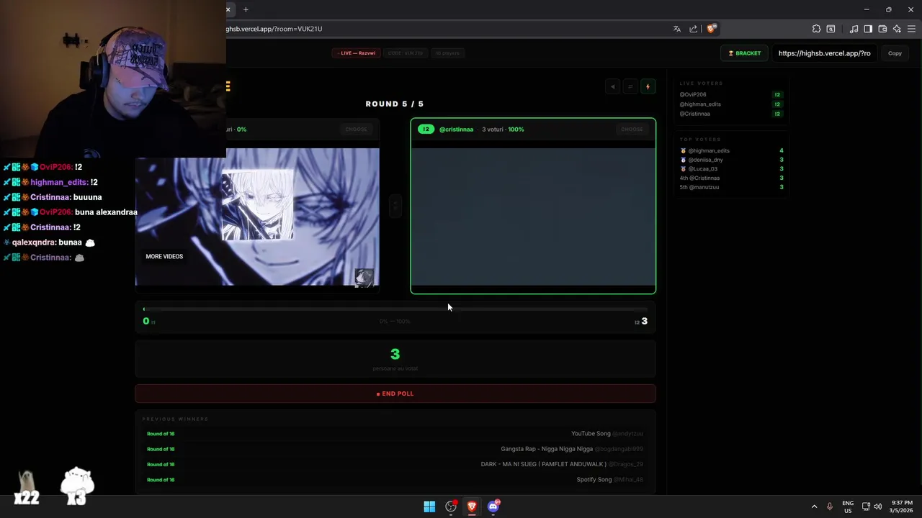The width and height of the screenshot is (922, 518).
Task: Open the Leo AI sparkle icon
Action: click(x=897, y=29)
